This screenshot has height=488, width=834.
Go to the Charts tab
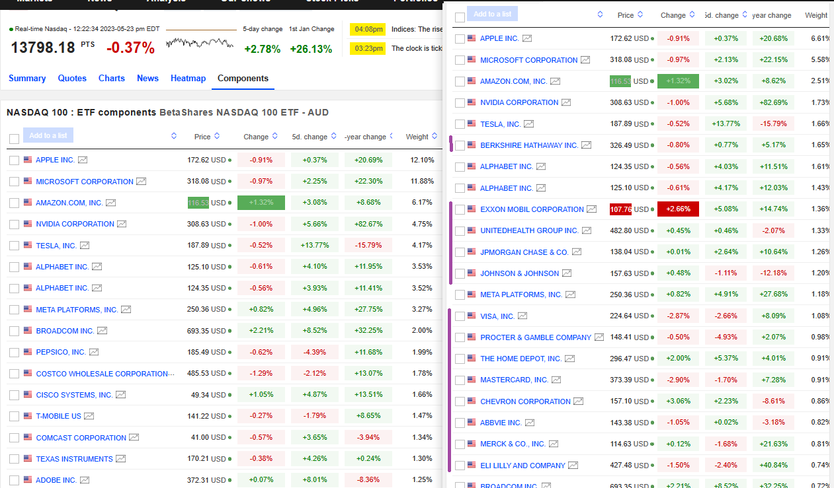click(x=112, y=78)
